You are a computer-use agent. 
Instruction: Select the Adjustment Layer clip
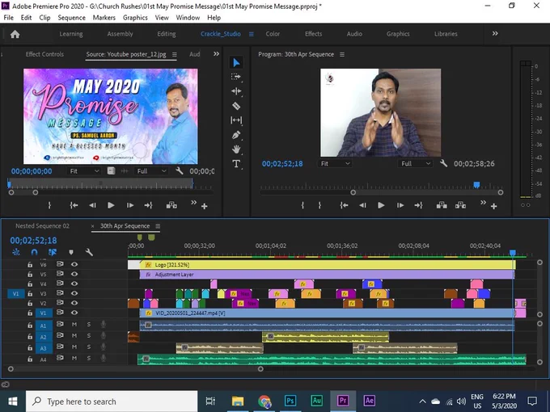(327, 275)
